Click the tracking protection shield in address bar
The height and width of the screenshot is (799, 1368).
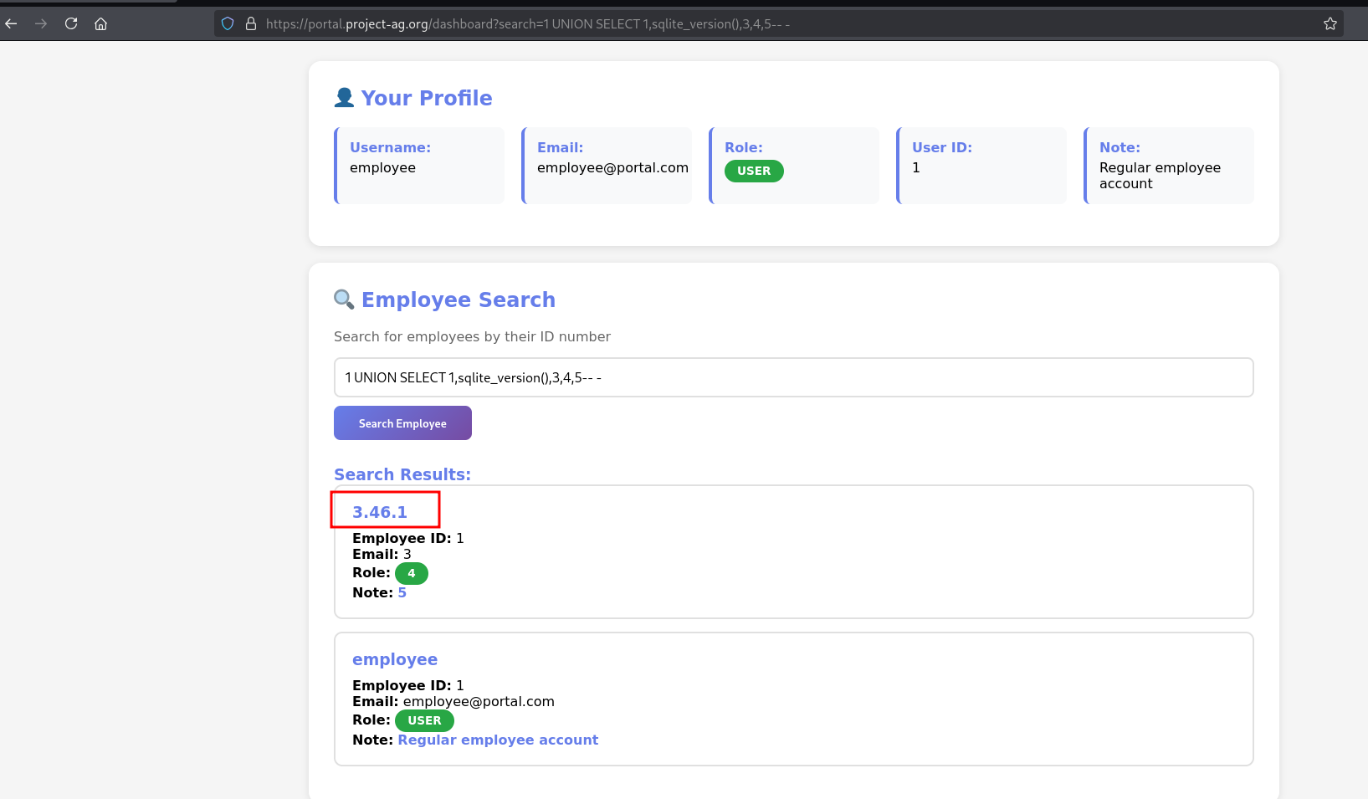[227, 23]
